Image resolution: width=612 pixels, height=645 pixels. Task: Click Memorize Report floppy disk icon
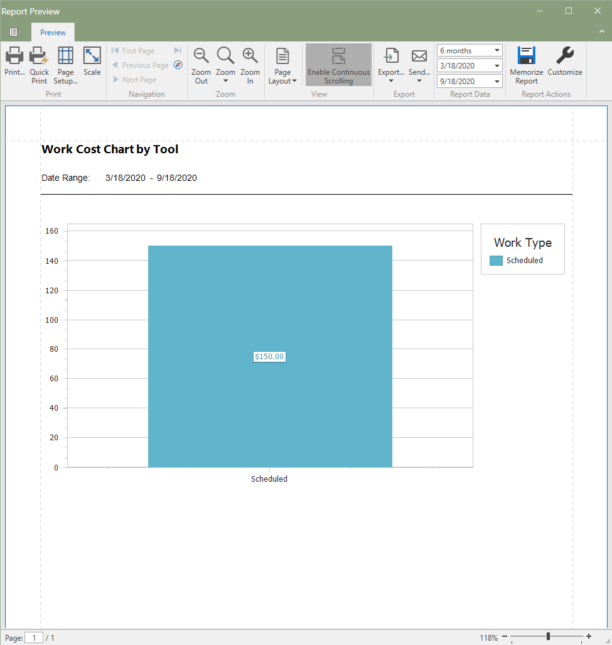[x=526, y=55]
